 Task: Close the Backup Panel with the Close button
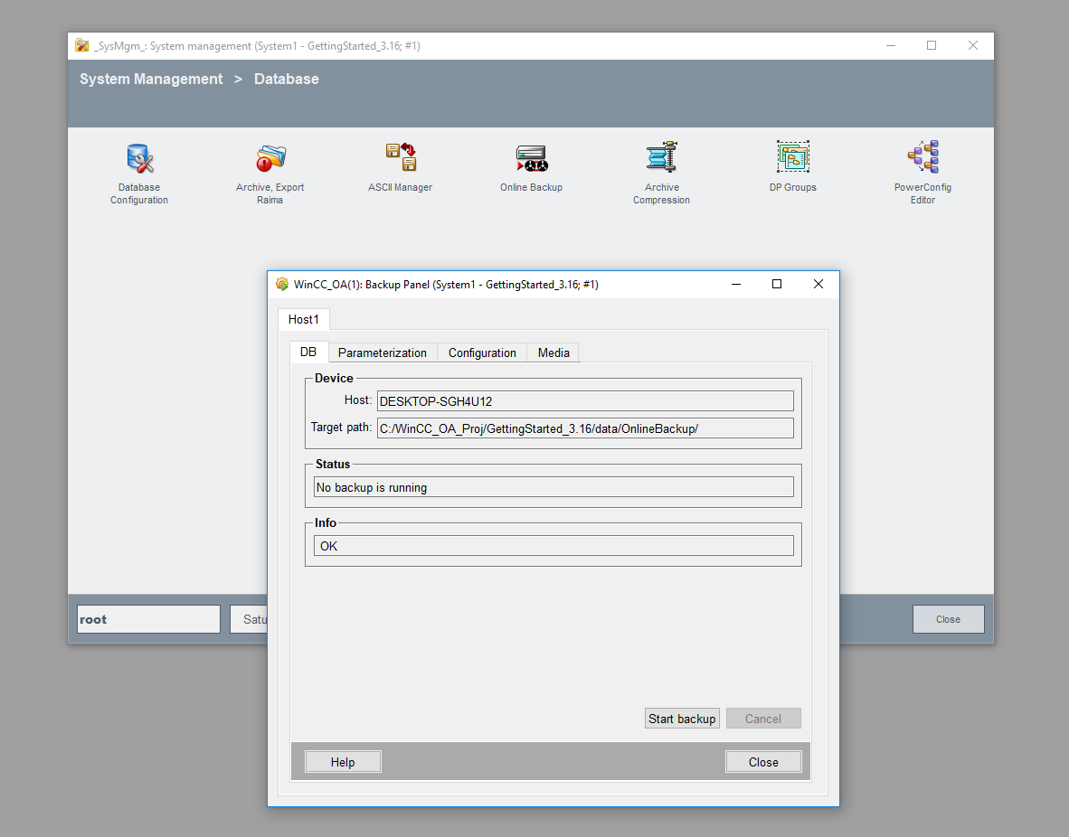point(763,762)
